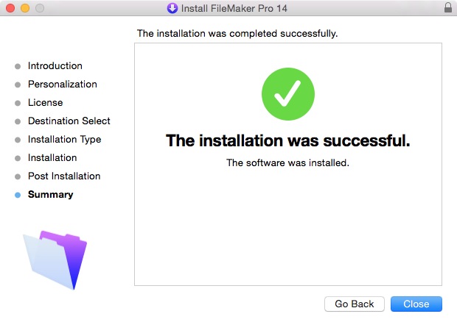Click the bullet beside Post Installation
This screenshot has width=457, height=322.
pyautogui.click(x=18, y=176)
